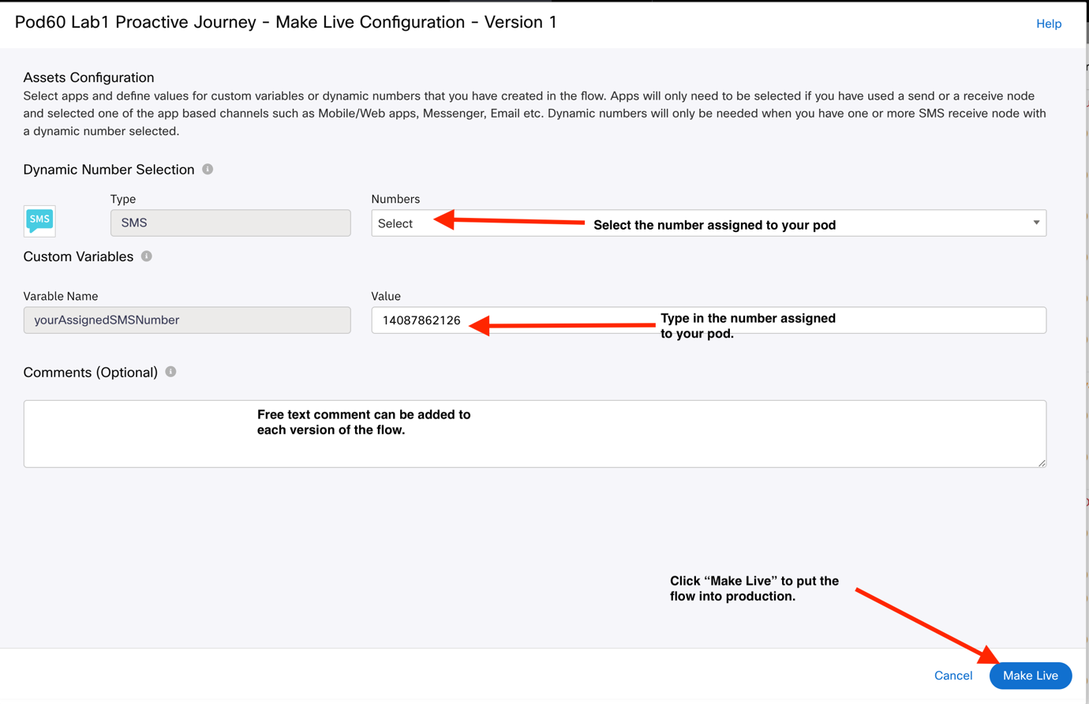Focus the Value field containing 14087862126
The image size is (1089, 704).
pos(709,320)
